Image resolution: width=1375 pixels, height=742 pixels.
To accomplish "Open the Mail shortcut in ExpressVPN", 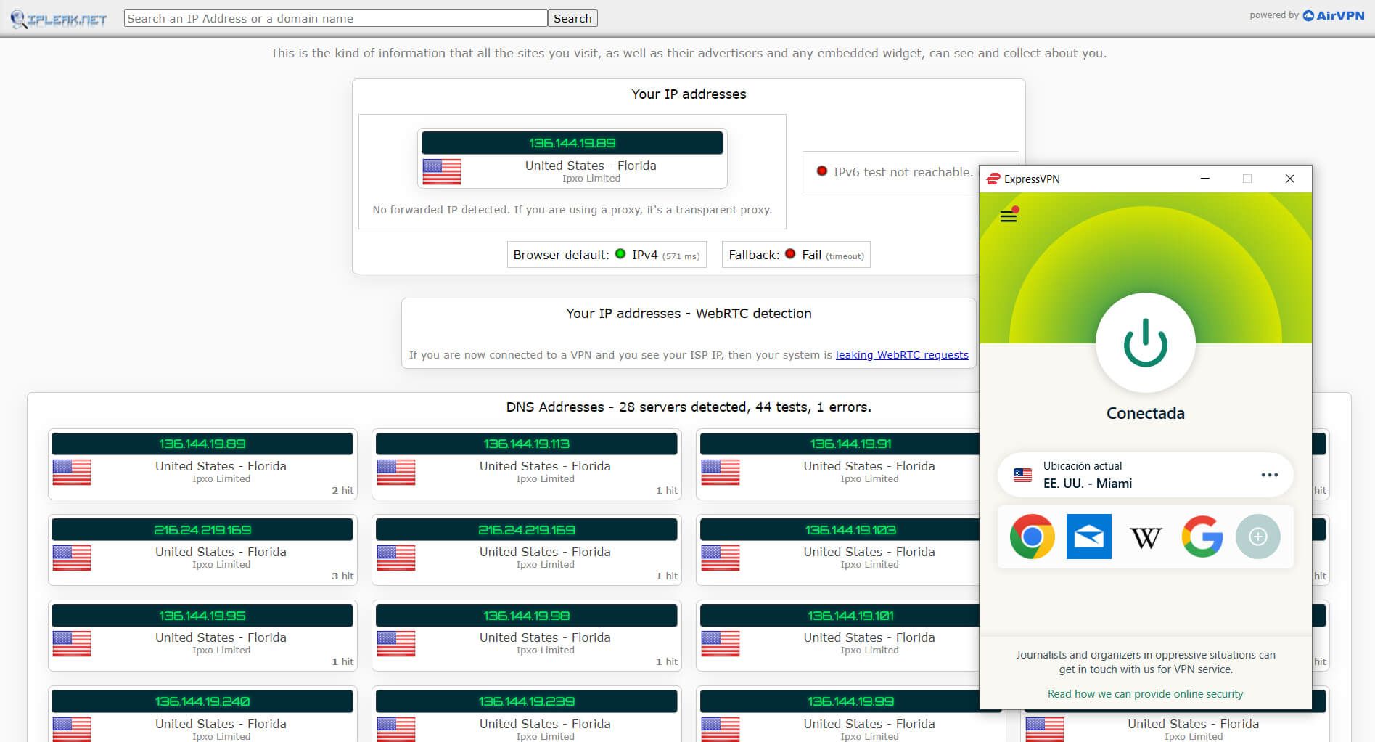I will (1088, 537).
